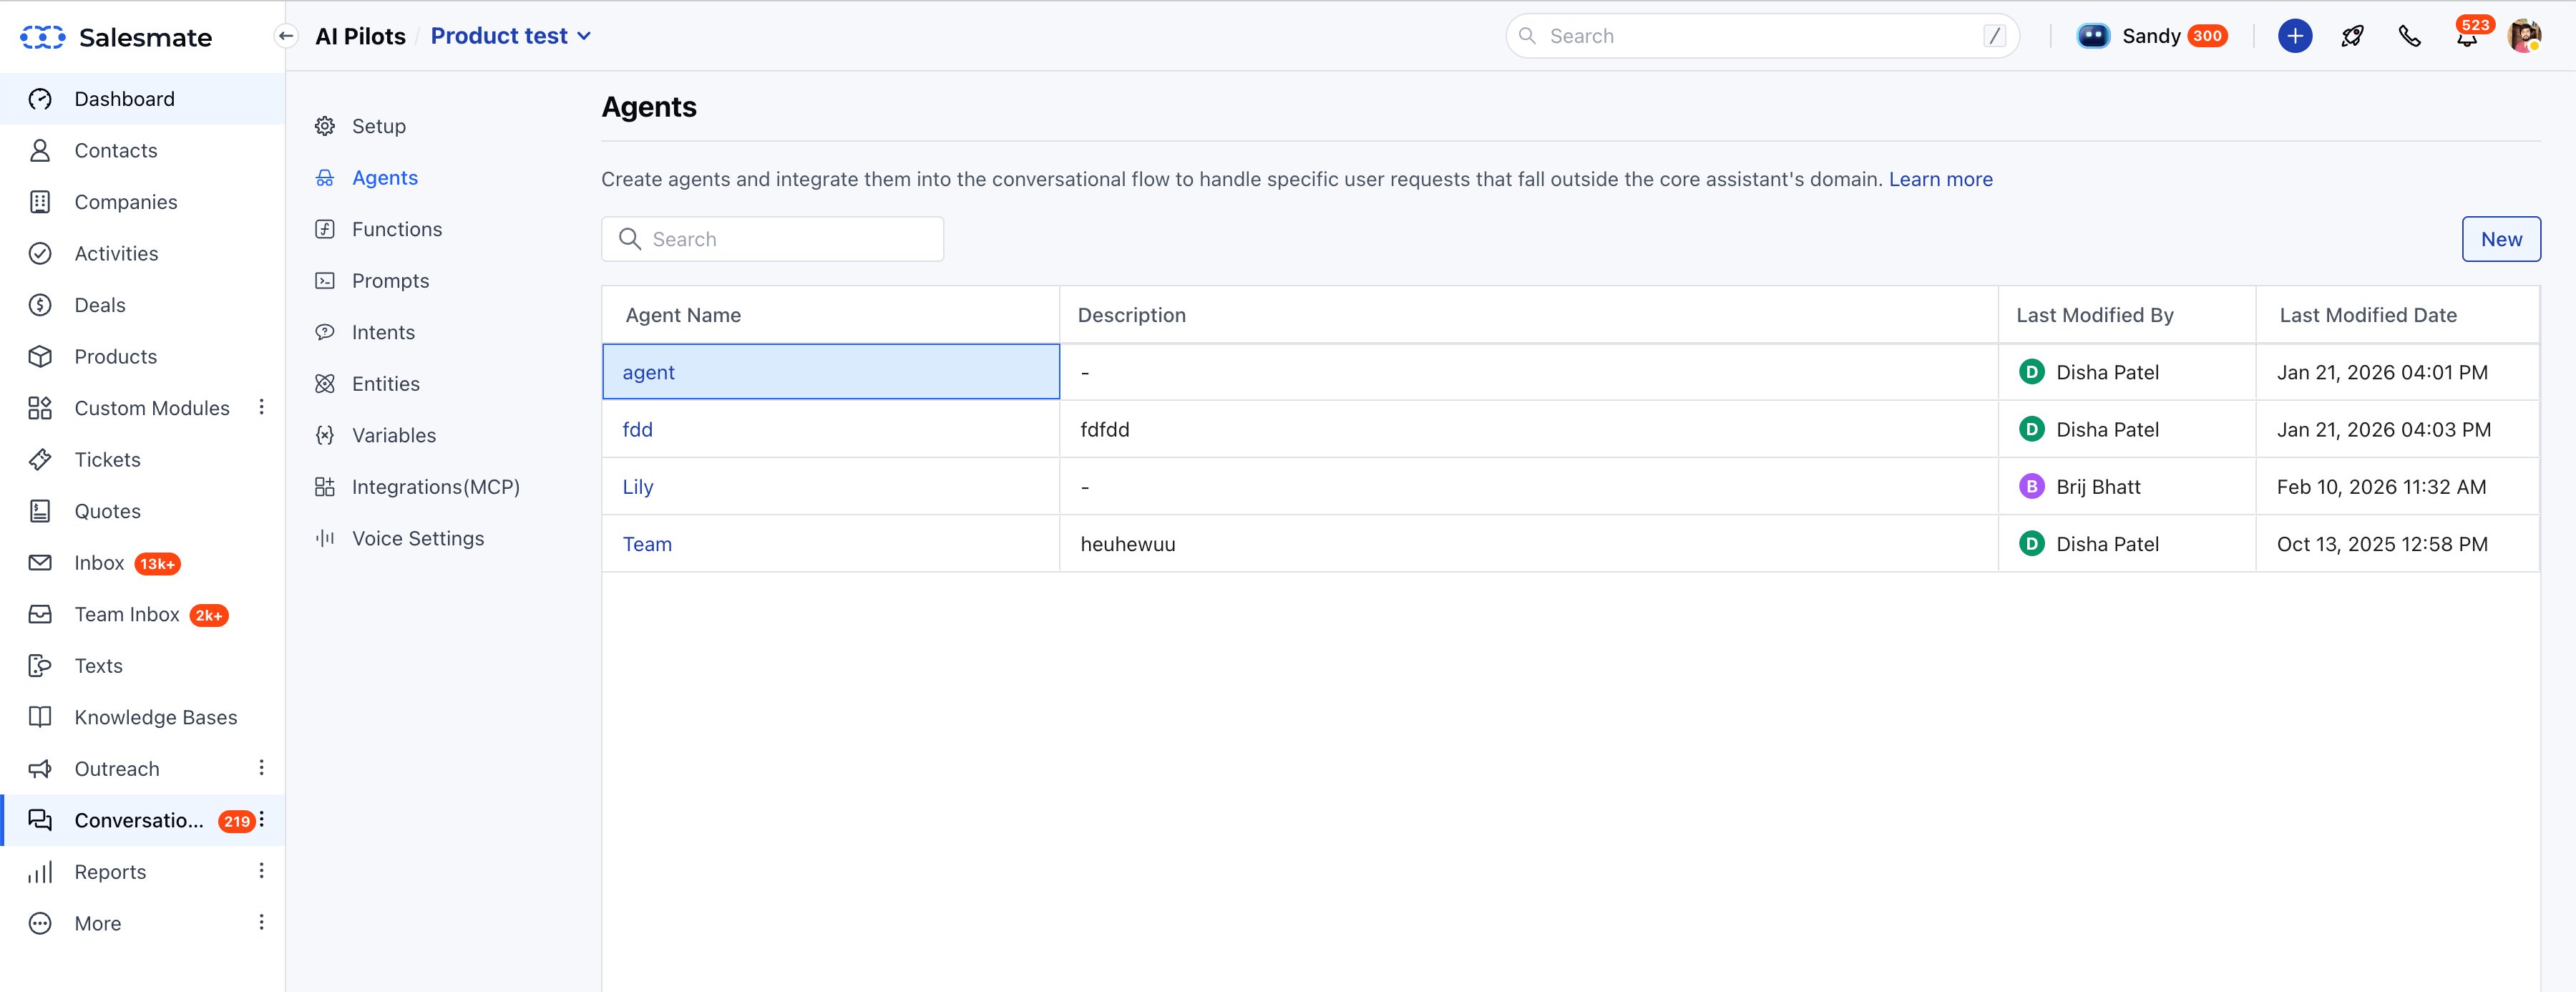
Task: Open Deals dollar icon
Action: [x=40, y=305]
